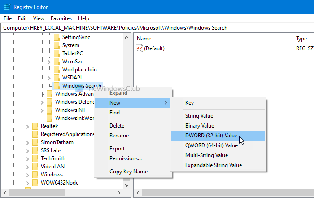Expand the WSDAPI registry key
The image size is (314, 198).
click(49, 78)
